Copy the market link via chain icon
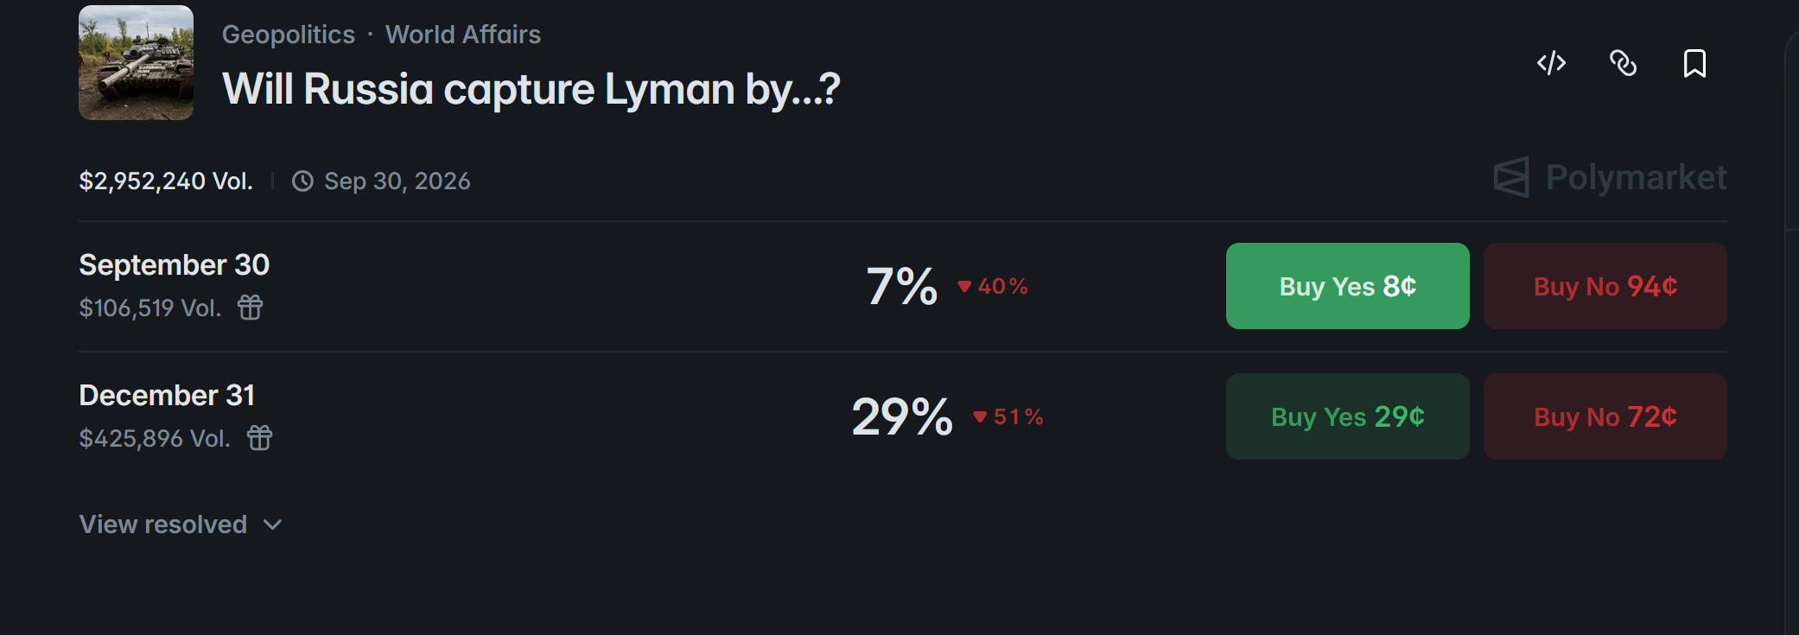 [1623, 63]
